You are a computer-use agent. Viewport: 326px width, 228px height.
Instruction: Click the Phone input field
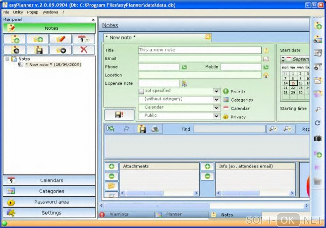[159, 67]
